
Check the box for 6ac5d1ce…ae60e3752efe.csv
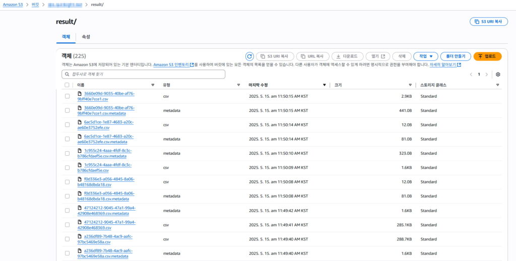(x=67, y=125)
